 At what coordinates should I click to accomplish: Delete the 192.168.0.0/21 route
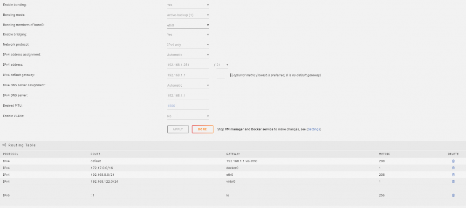tap(453, 175)
